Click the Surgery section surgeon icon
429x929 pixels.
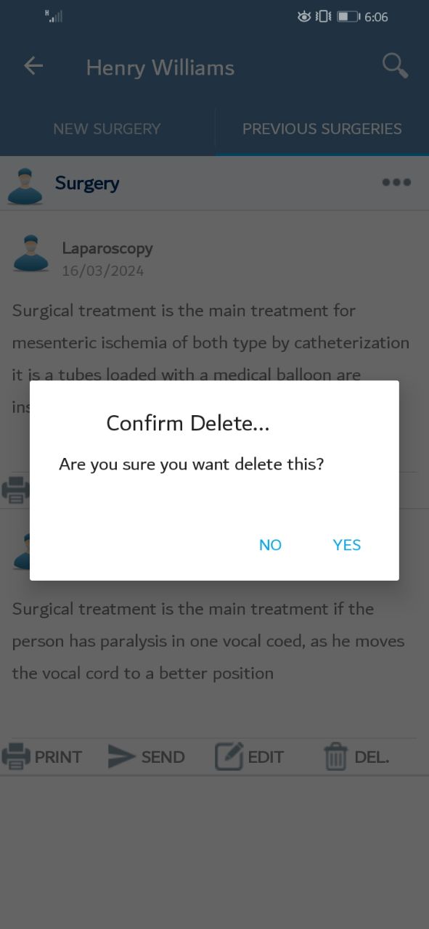coord(25,186)
